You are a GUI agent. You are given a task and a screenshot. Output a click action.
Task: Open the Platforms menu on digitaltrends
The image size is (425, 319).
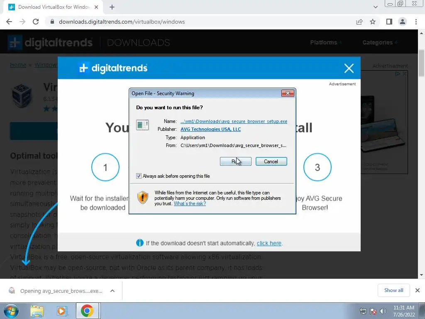coord(326,42)
